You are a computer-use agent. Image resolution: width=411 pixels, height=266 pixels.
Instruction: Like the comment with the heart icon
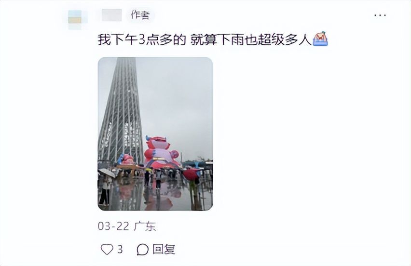(107, 249)
